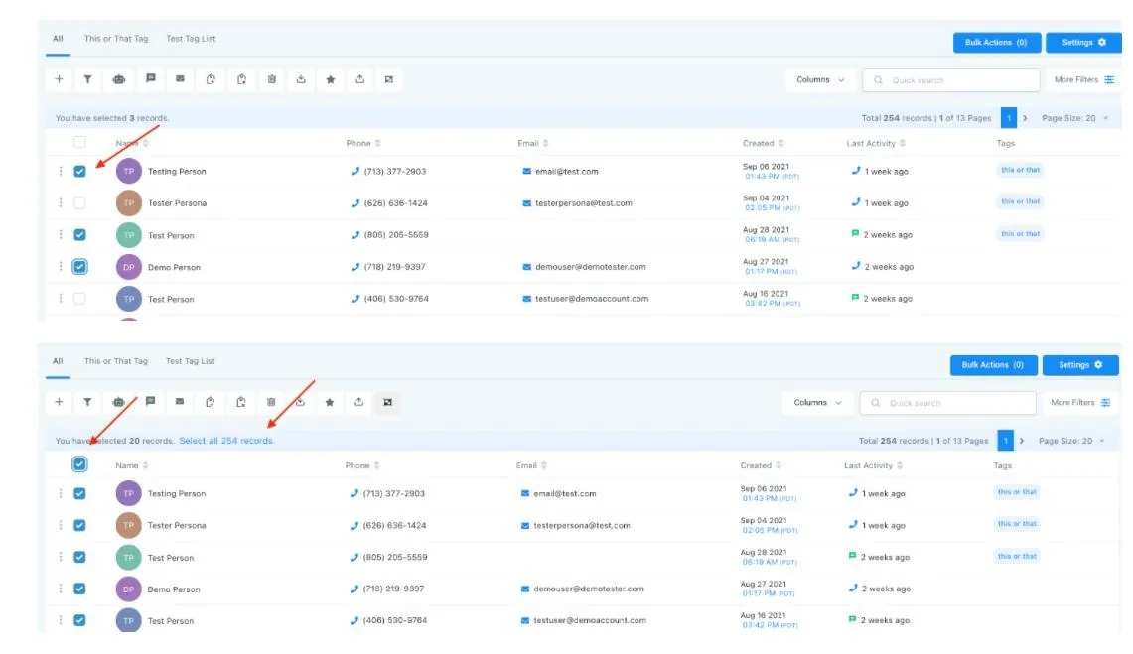
Task: Click the delete trash icon in the 3-records-selected view
Action: (x=272, y=79)
